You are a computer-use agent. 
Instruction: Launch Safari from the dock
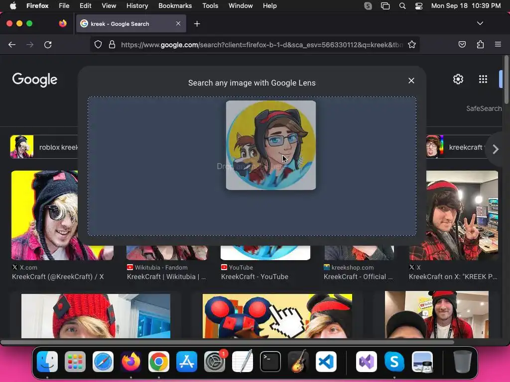[x=103, y=362]
